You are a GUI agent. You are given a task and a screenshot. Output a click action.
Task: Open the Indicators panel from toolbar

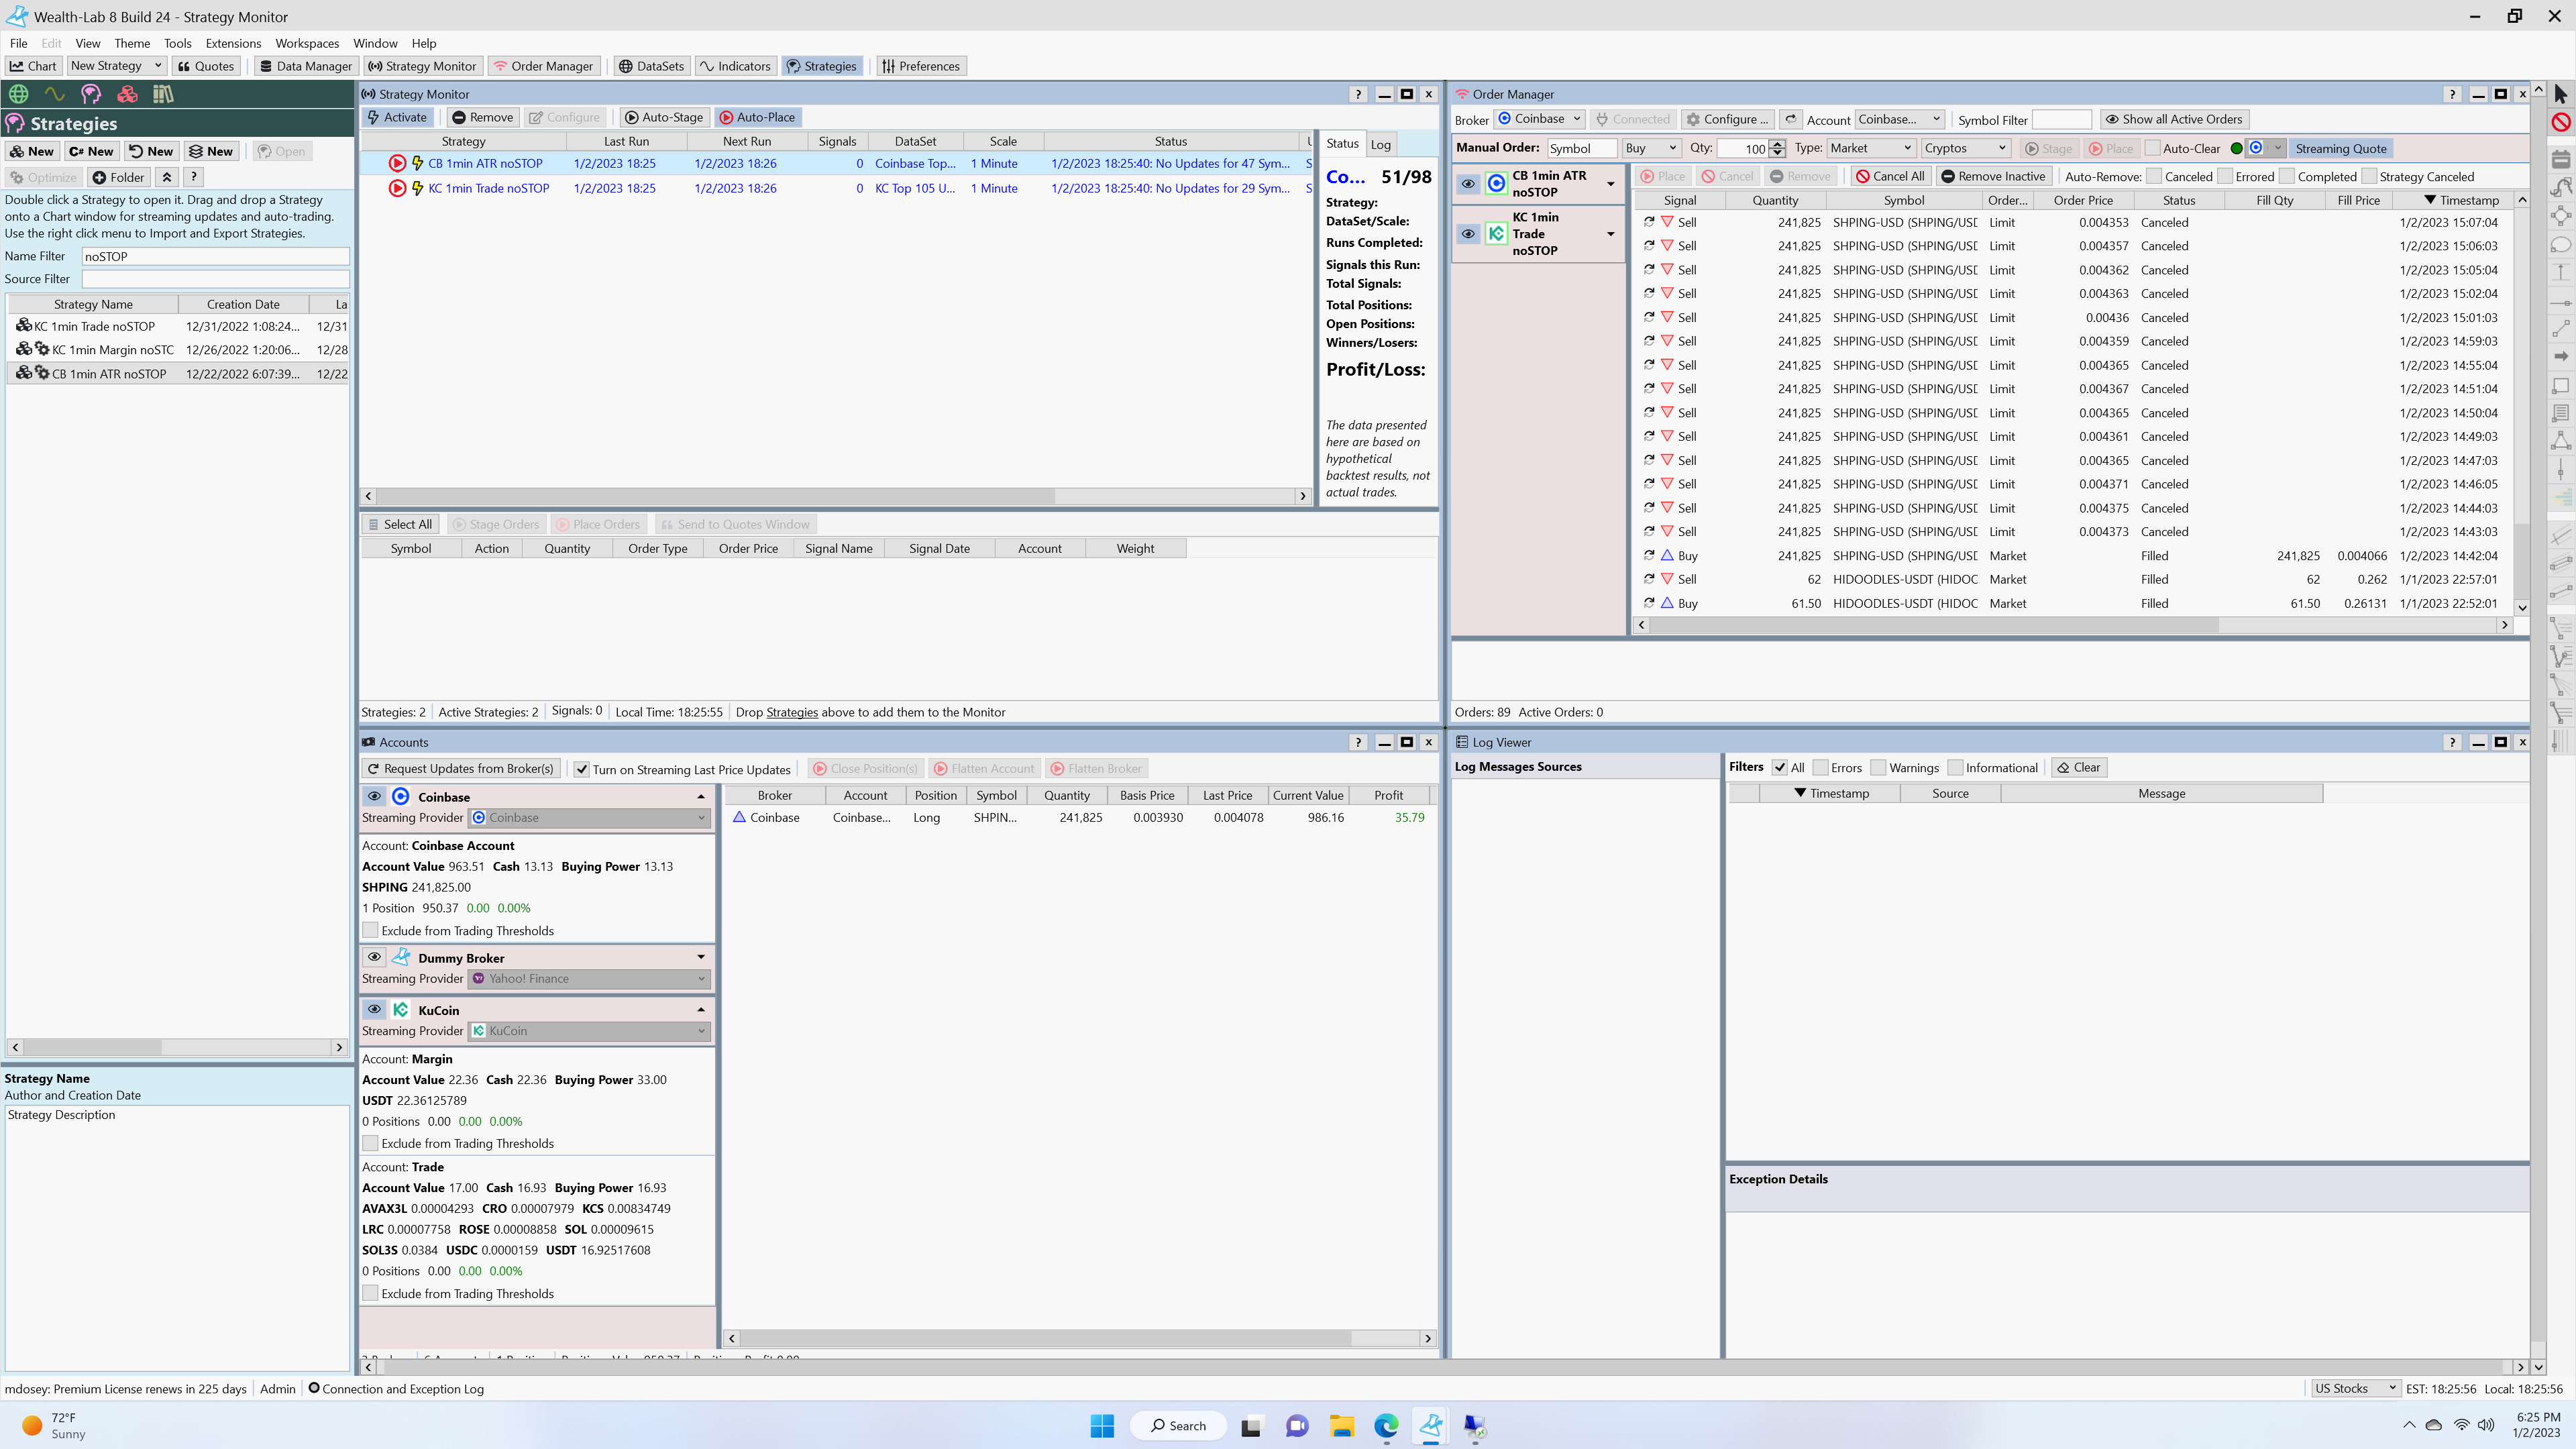click(735, 66)
